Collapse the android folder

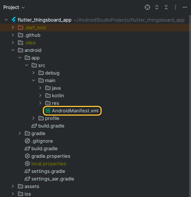pos(13,50)
